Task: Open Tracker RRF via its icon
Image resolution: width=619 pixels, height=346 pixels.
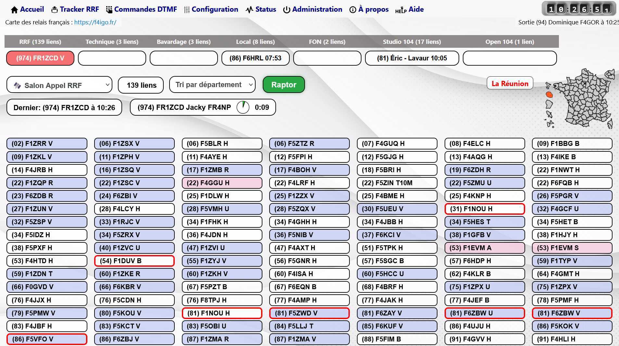Action: tap(55, 10)
